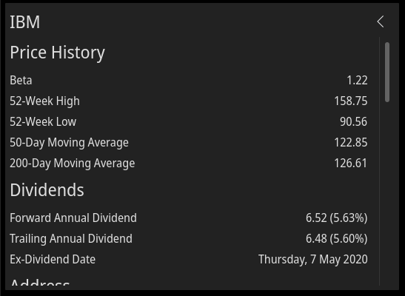Click the 52-Week High label
The width and height of the screenshot is (405, 296).
pos(44,101)
